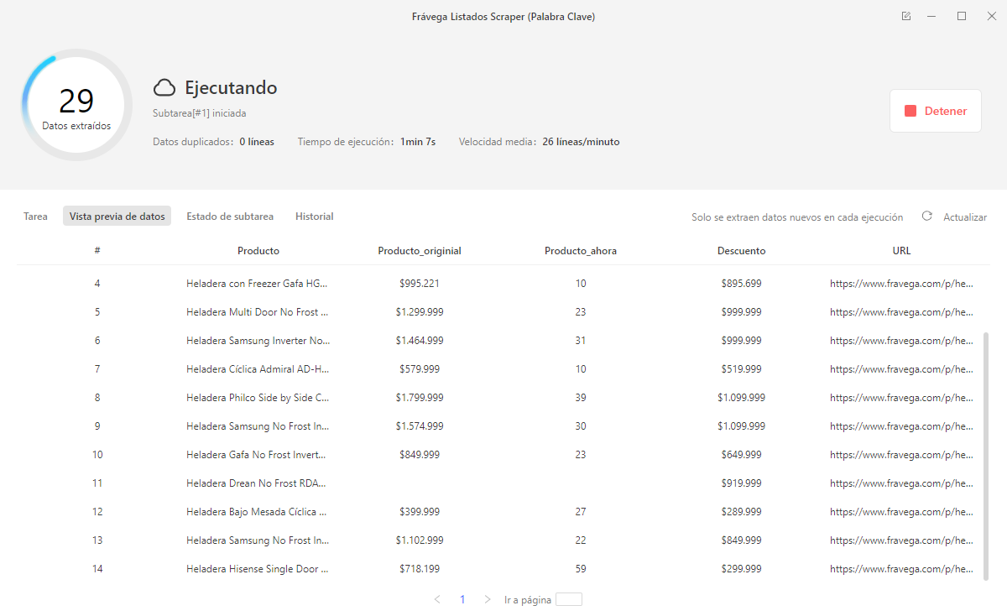The image size is (1007, 616).
Task: Click the vertical scrollbar of data table
Action: click(986, 453)
